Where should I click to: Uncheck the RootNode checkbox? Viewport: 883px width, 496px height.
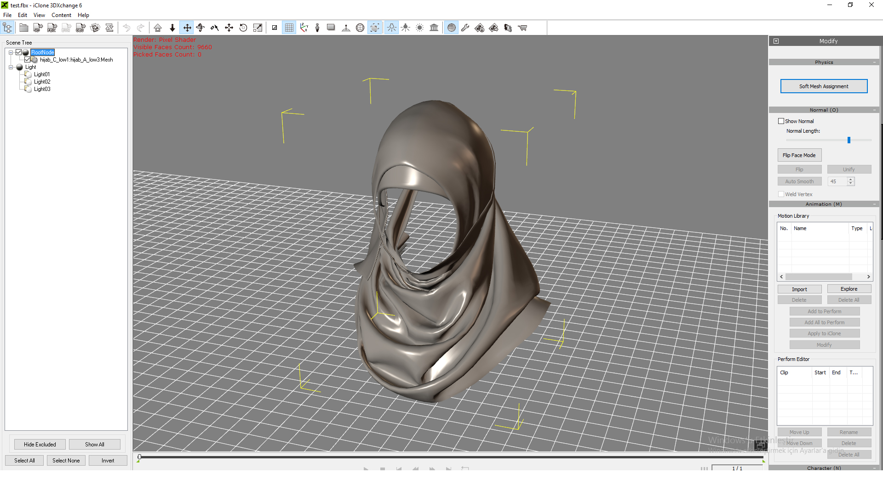19,52
